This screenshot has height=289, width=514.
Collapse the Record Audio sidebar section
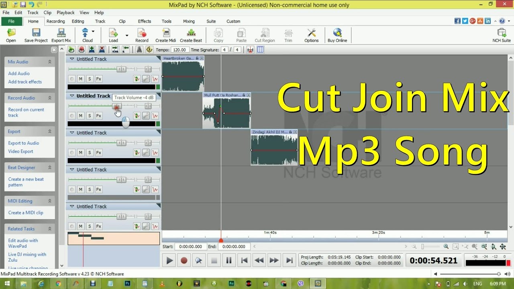[x=50, y=98]
